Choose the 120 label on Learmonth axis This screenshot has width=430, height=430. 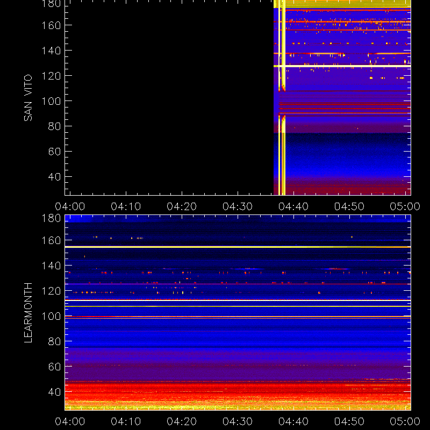pos(51,291)
